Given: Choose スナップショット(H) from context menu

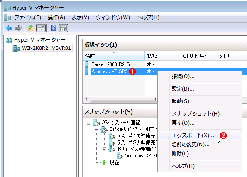Looking at the screenshot, I should click(200, 114).
